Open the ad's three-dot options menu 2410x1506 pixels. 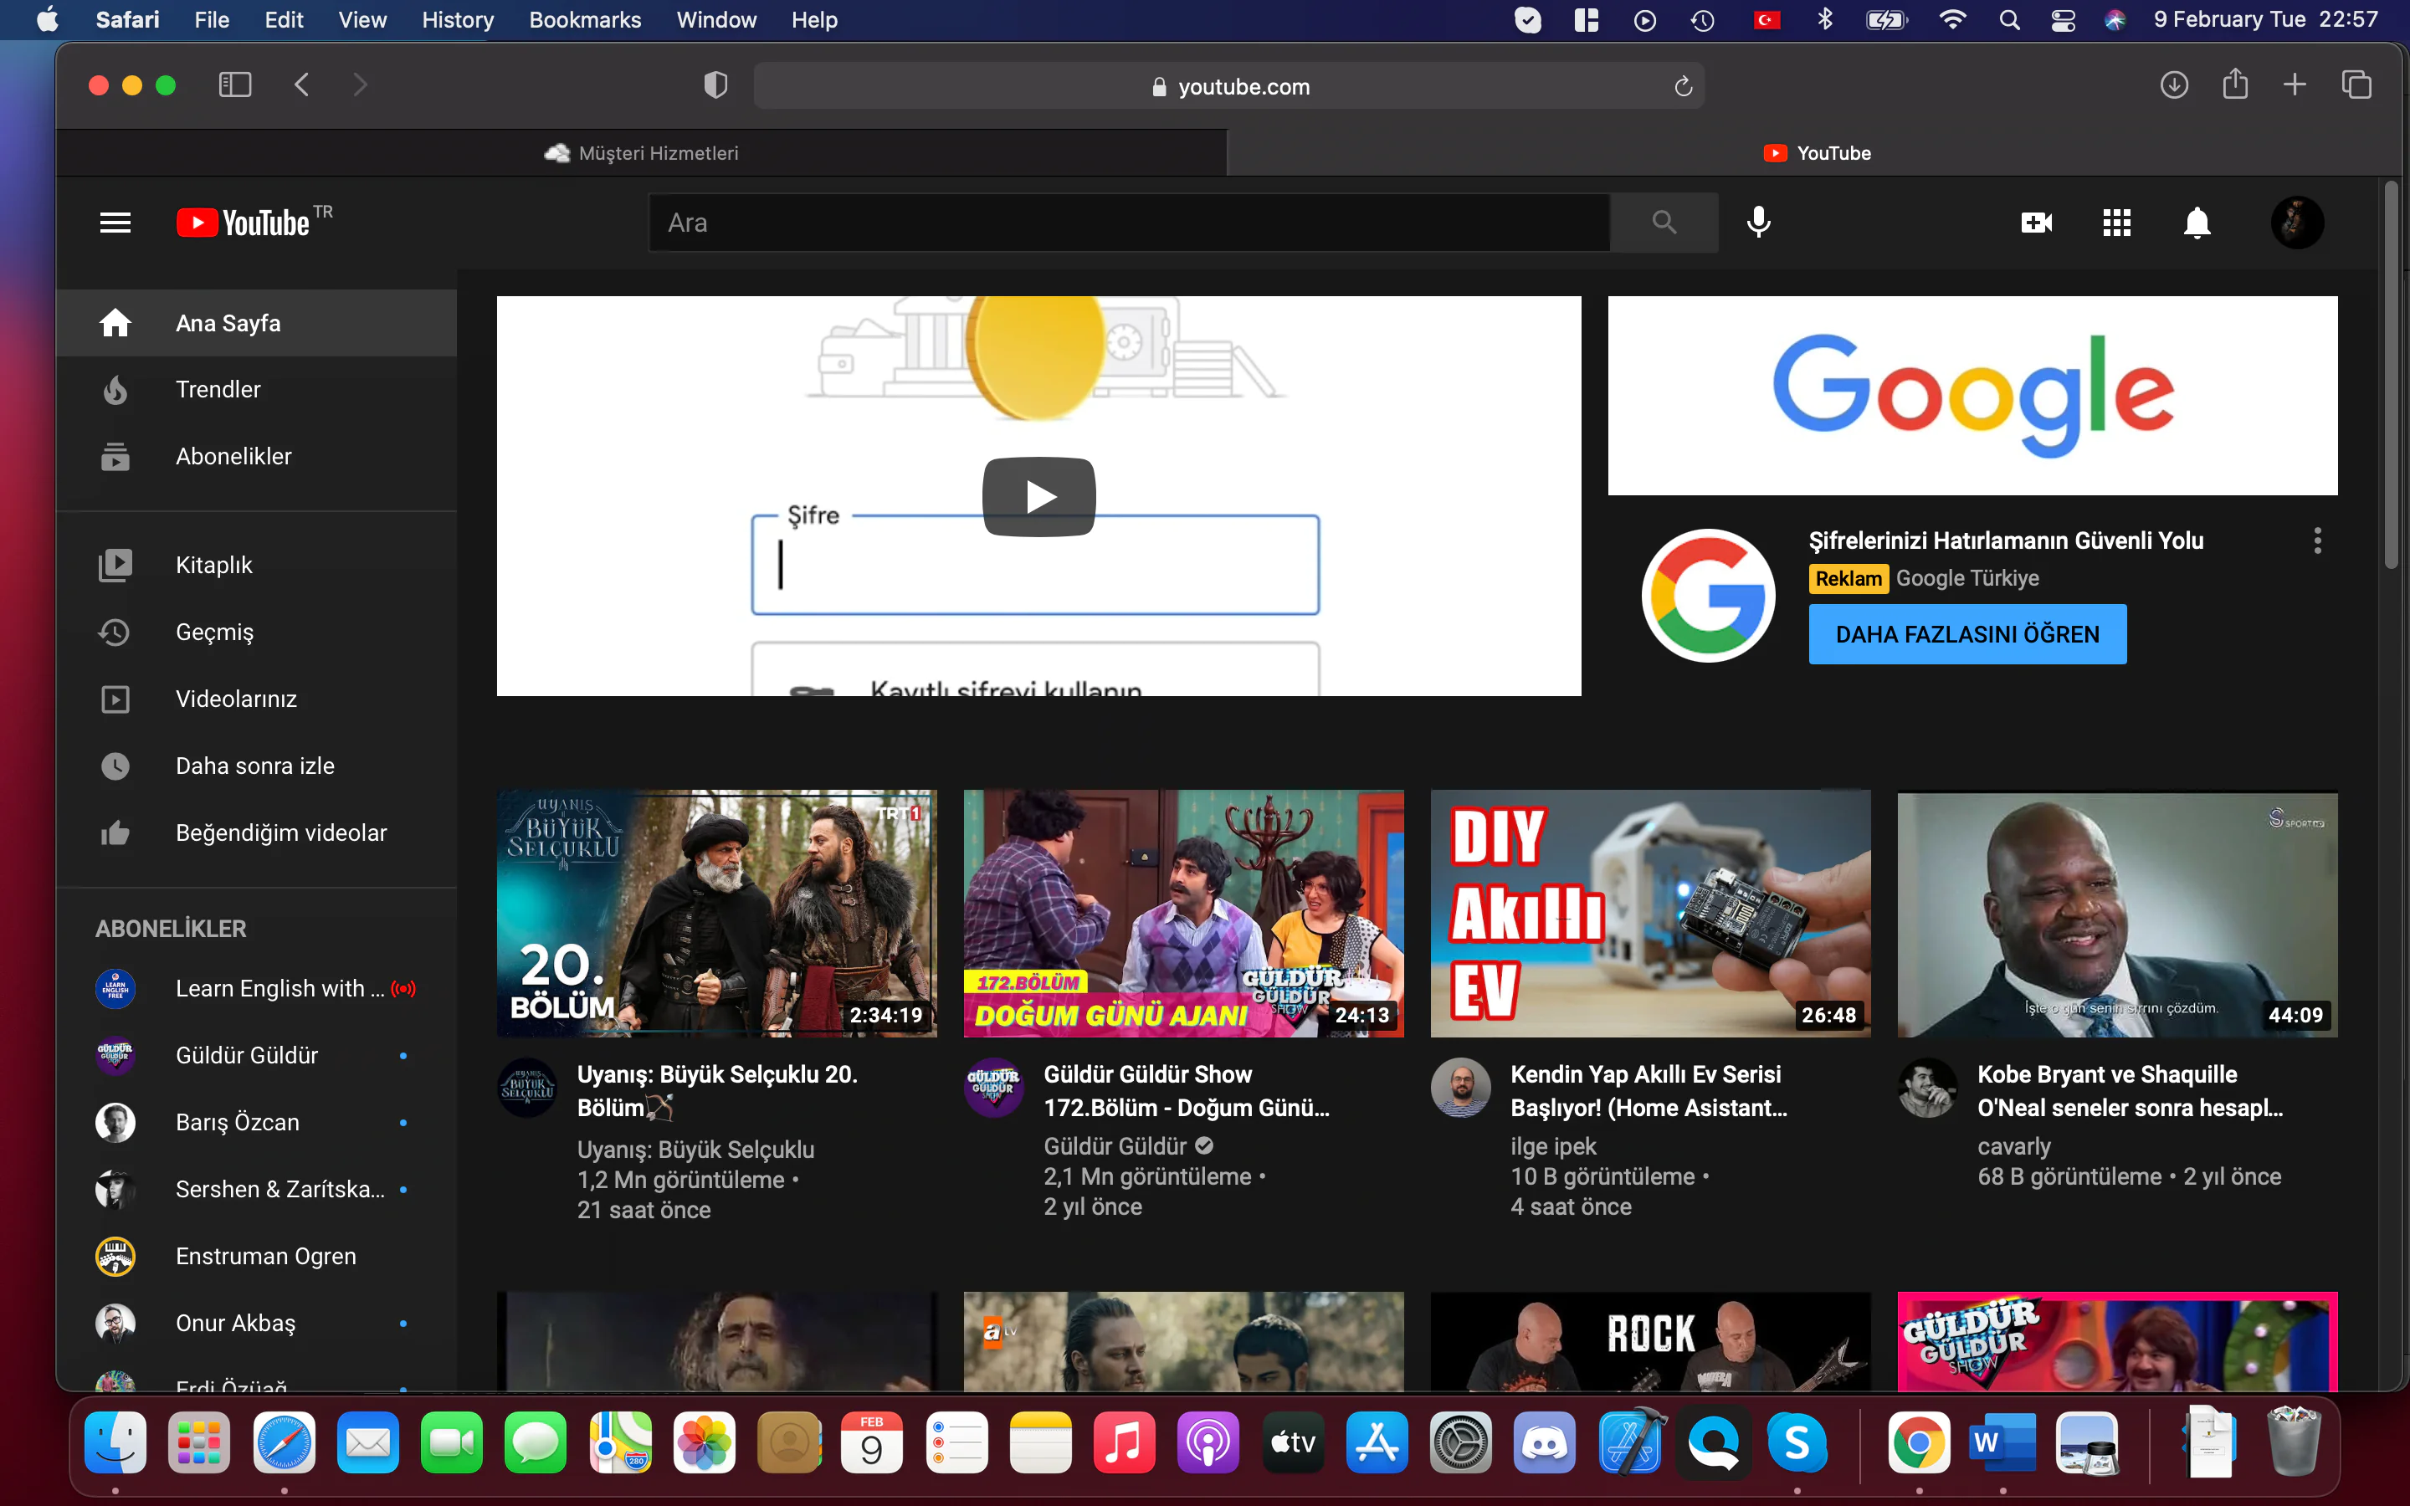pos(2317,540)
